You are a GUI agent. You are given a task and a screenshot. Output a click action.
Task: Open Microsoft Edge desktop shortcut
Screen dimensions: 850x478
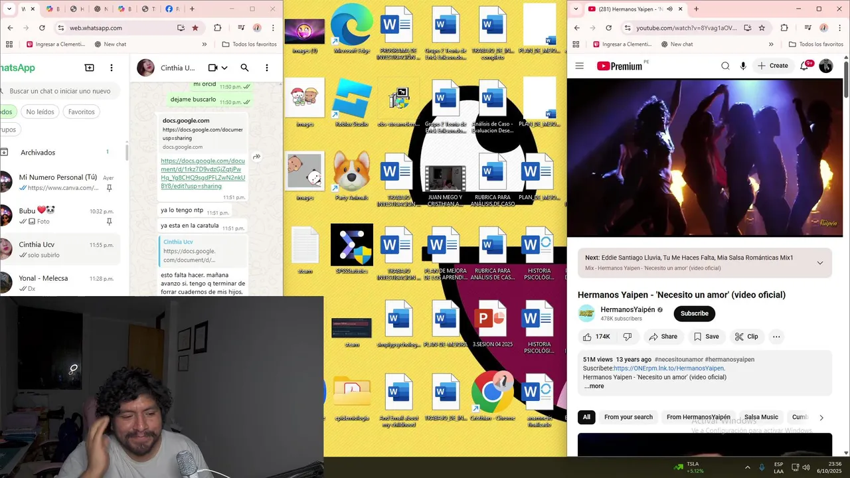coord(352,29)
